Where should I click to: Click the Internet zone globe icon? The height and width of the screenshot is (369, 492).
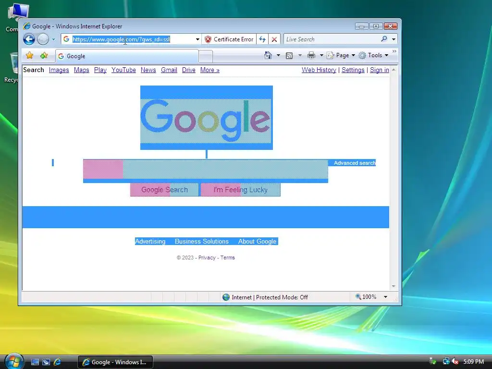click(226, 297)
